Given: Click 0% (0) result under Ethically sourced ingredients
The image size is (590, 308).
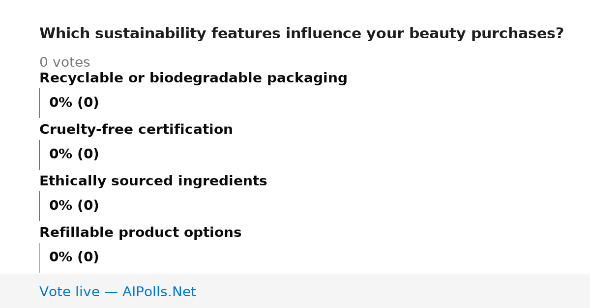Looking at the screenshot, I should point(74,206).
